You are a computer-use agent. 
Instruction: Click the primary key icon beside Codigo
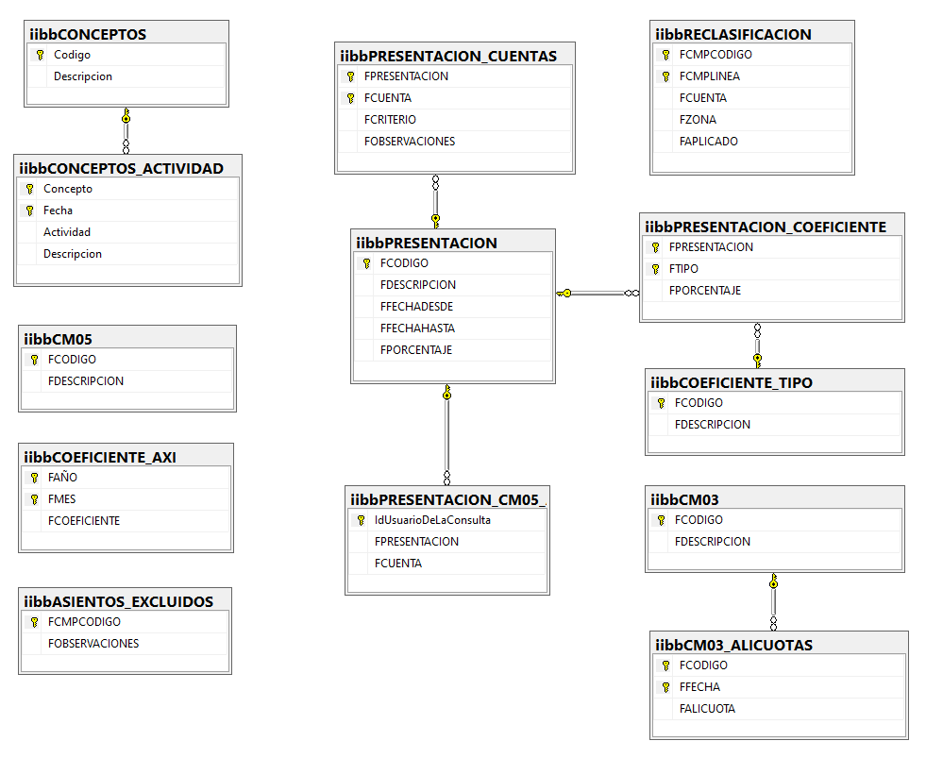(x=40, y=55)
